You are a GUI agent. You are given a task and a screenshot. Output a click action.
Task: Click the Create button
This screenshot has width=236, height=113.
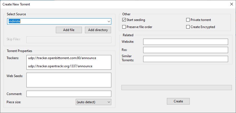click(178, 101)
